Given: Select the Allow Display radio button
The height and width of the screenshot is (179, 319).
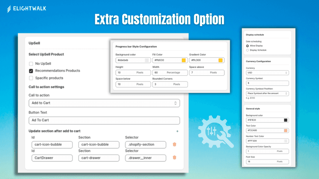Looking at the screenshot, I should click(247, 46).
